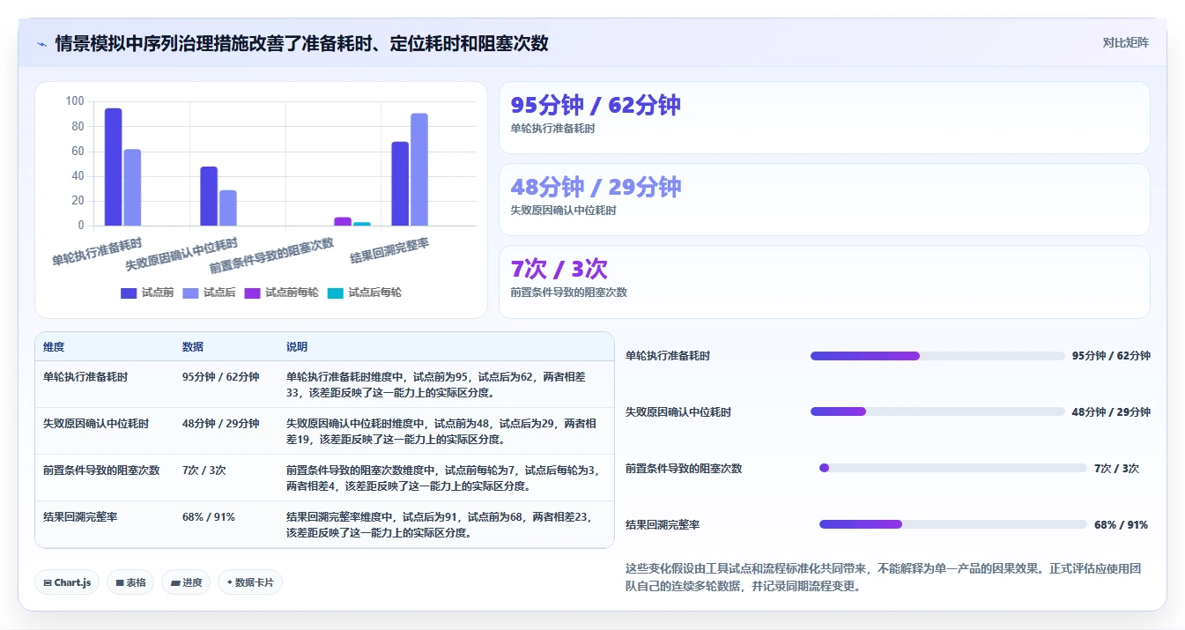The width and height of the screenshot is (1185, 630).
Task: Click the table data cell 95分钟 / 62分钟
Action: (220, 376)
